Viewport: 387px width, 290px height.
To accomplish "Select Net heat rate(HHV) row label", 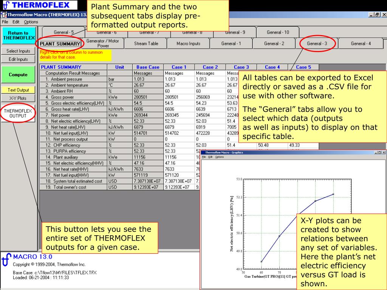I will pyautogui.click(x=73, y=169).
